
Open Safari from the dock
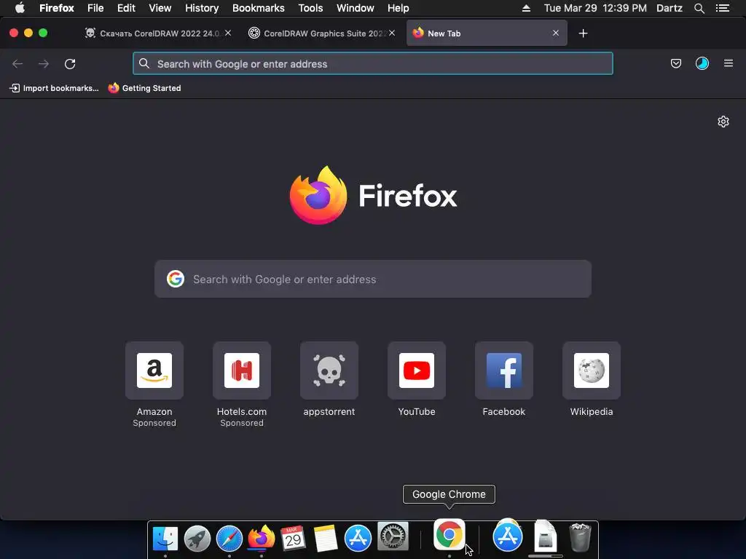(x=229, y=538)
